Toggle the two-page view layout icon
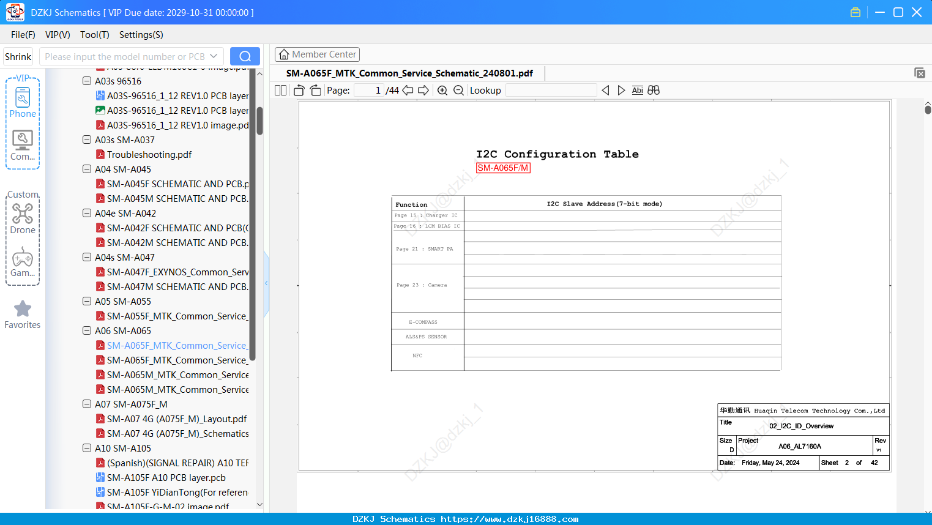The width and height of the screenshot is (932, 525). (281, 91)
